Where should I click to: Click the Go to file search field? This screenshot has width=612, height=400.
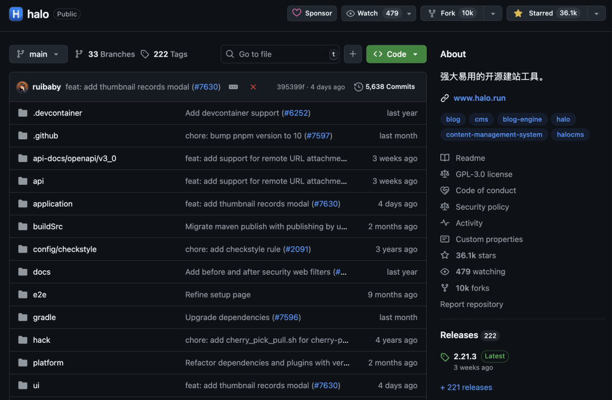pyautogui.click(x=280, y=54)
